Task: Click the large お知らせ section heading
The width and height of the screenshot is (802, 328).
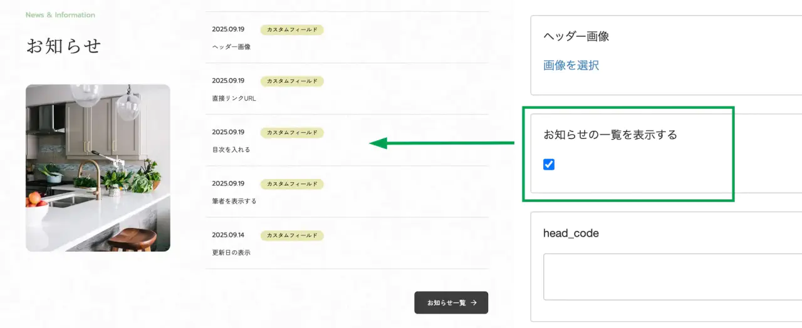Action: click(63, 46)
